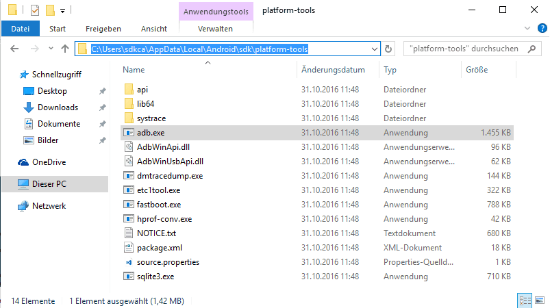This screenshot has width=550, height=308.
Task: Select the systrace folder icon
Action: [129, 118]
